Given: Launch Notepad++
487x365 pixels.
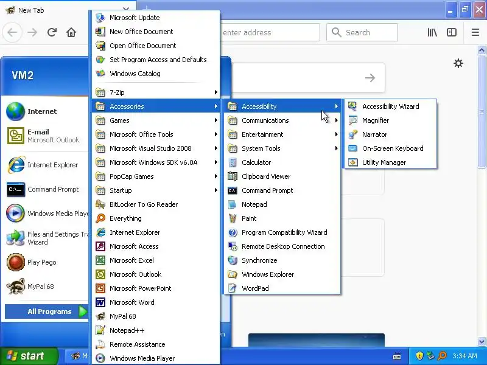Looking at the screenshot, I should point(156,330).
